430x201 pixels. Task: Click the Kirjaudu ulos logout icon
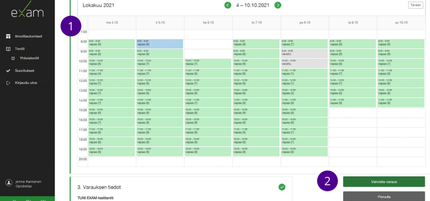8,83
